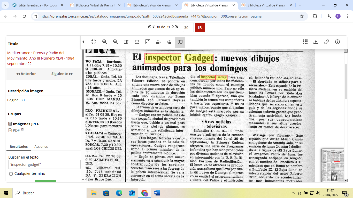
Task: Reload the page
Action: tap(24, 16)
